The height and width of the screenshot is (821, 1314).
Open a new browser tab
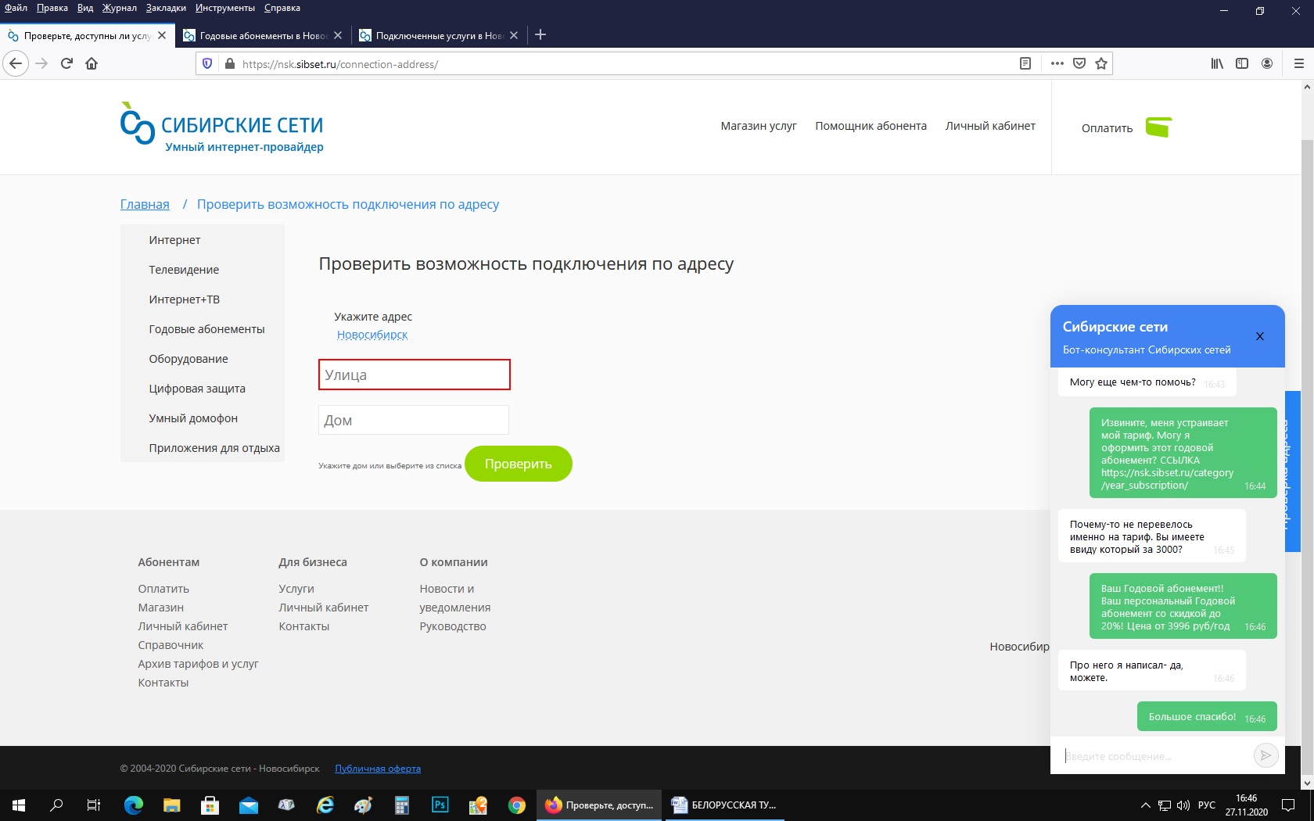tap(540, 34)
